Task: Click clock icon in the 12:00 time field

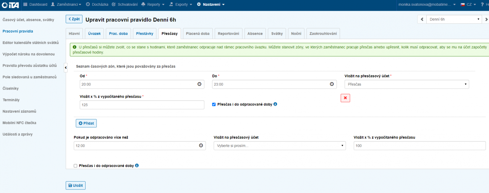Action: (x=201, y=145)
